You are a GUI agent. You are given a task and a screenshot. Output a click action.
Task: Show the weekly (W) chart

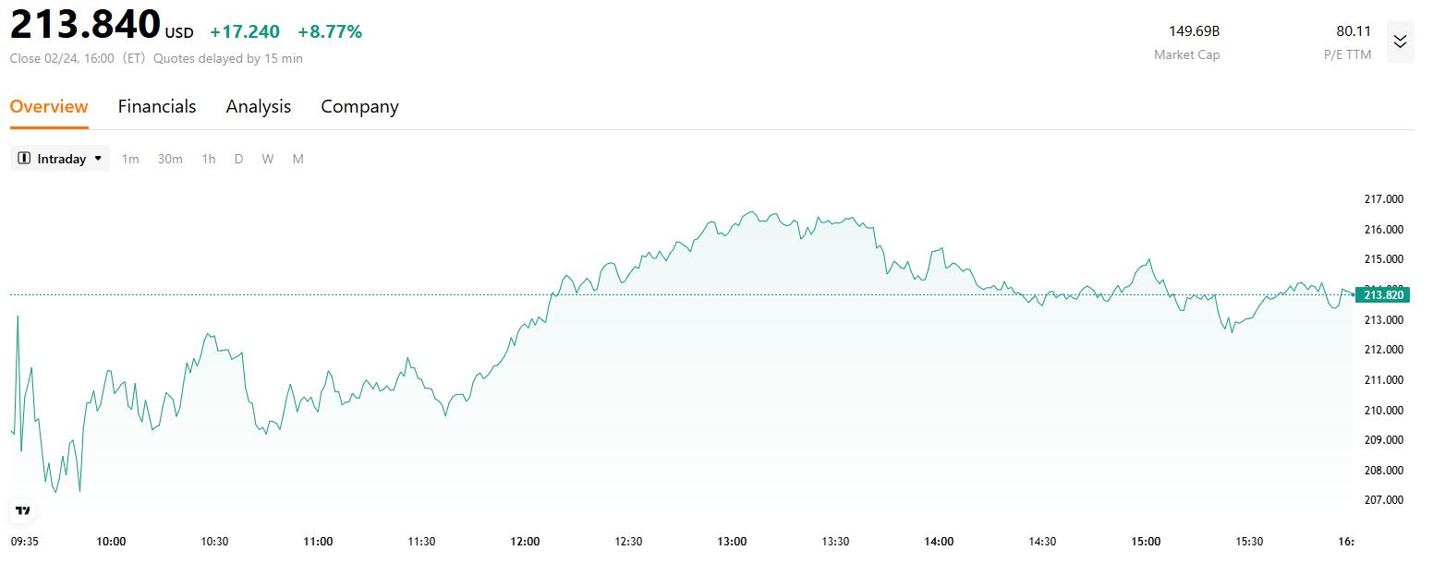(267, 159)
